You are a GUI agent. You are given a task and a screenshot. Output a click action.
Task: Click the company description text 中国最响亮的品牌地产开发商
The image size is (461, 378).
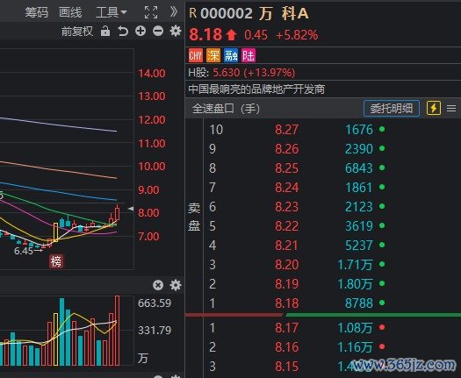click(x=256, y=89)
